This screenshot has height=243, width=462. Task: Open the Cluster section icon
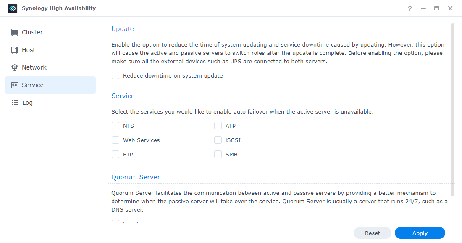point(16,32)
